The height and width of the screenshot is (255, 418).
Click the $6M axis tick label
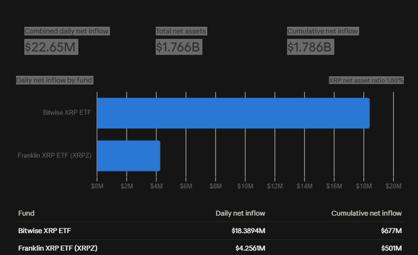click(x=186, y=186)
